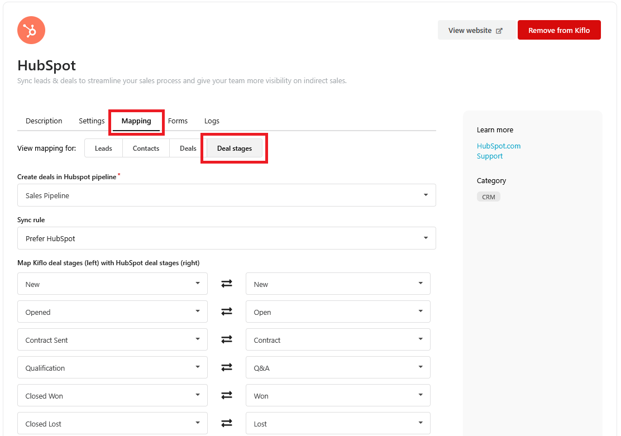This screenshot has height=436, width=621.
Task: Switch to the Settings tab
Action: tap(92, 121)
